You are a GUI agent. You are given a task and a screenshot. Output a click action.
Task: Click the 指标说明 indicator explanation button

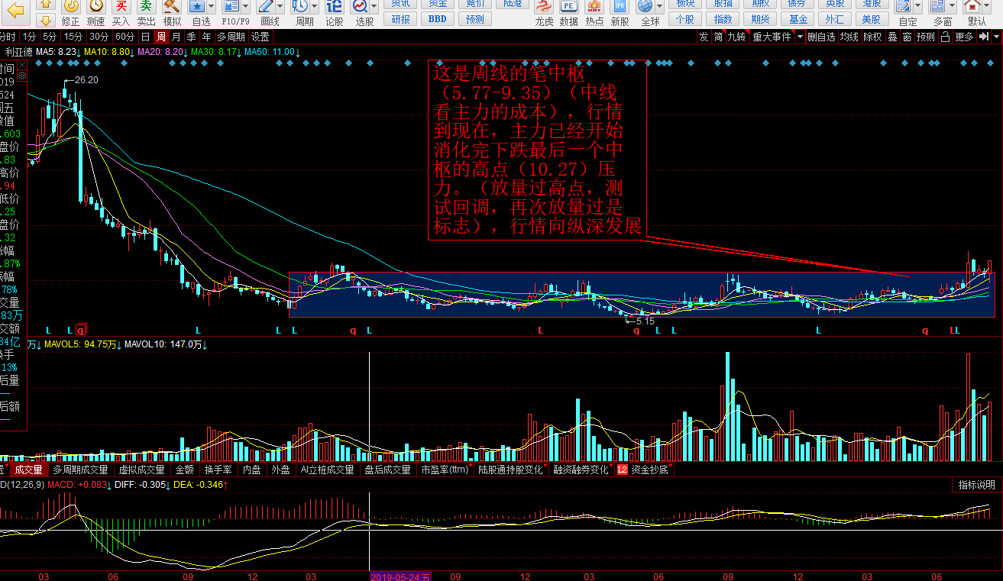pos(976,485)
